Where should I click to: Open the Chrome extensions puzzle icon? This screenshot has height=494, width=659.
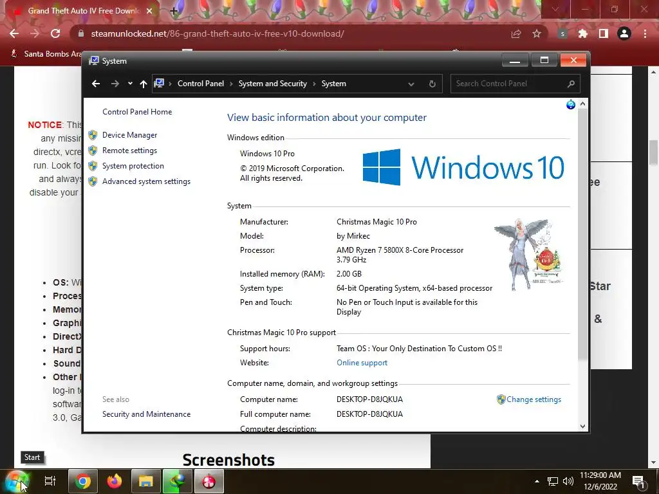click(x=582, y=33)
